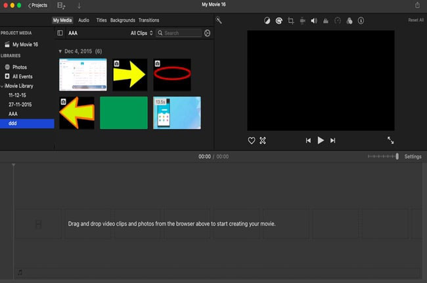Viewport: 427px width, 283px height.
Task: Select the green screen clip
Action: click(124, 113)
